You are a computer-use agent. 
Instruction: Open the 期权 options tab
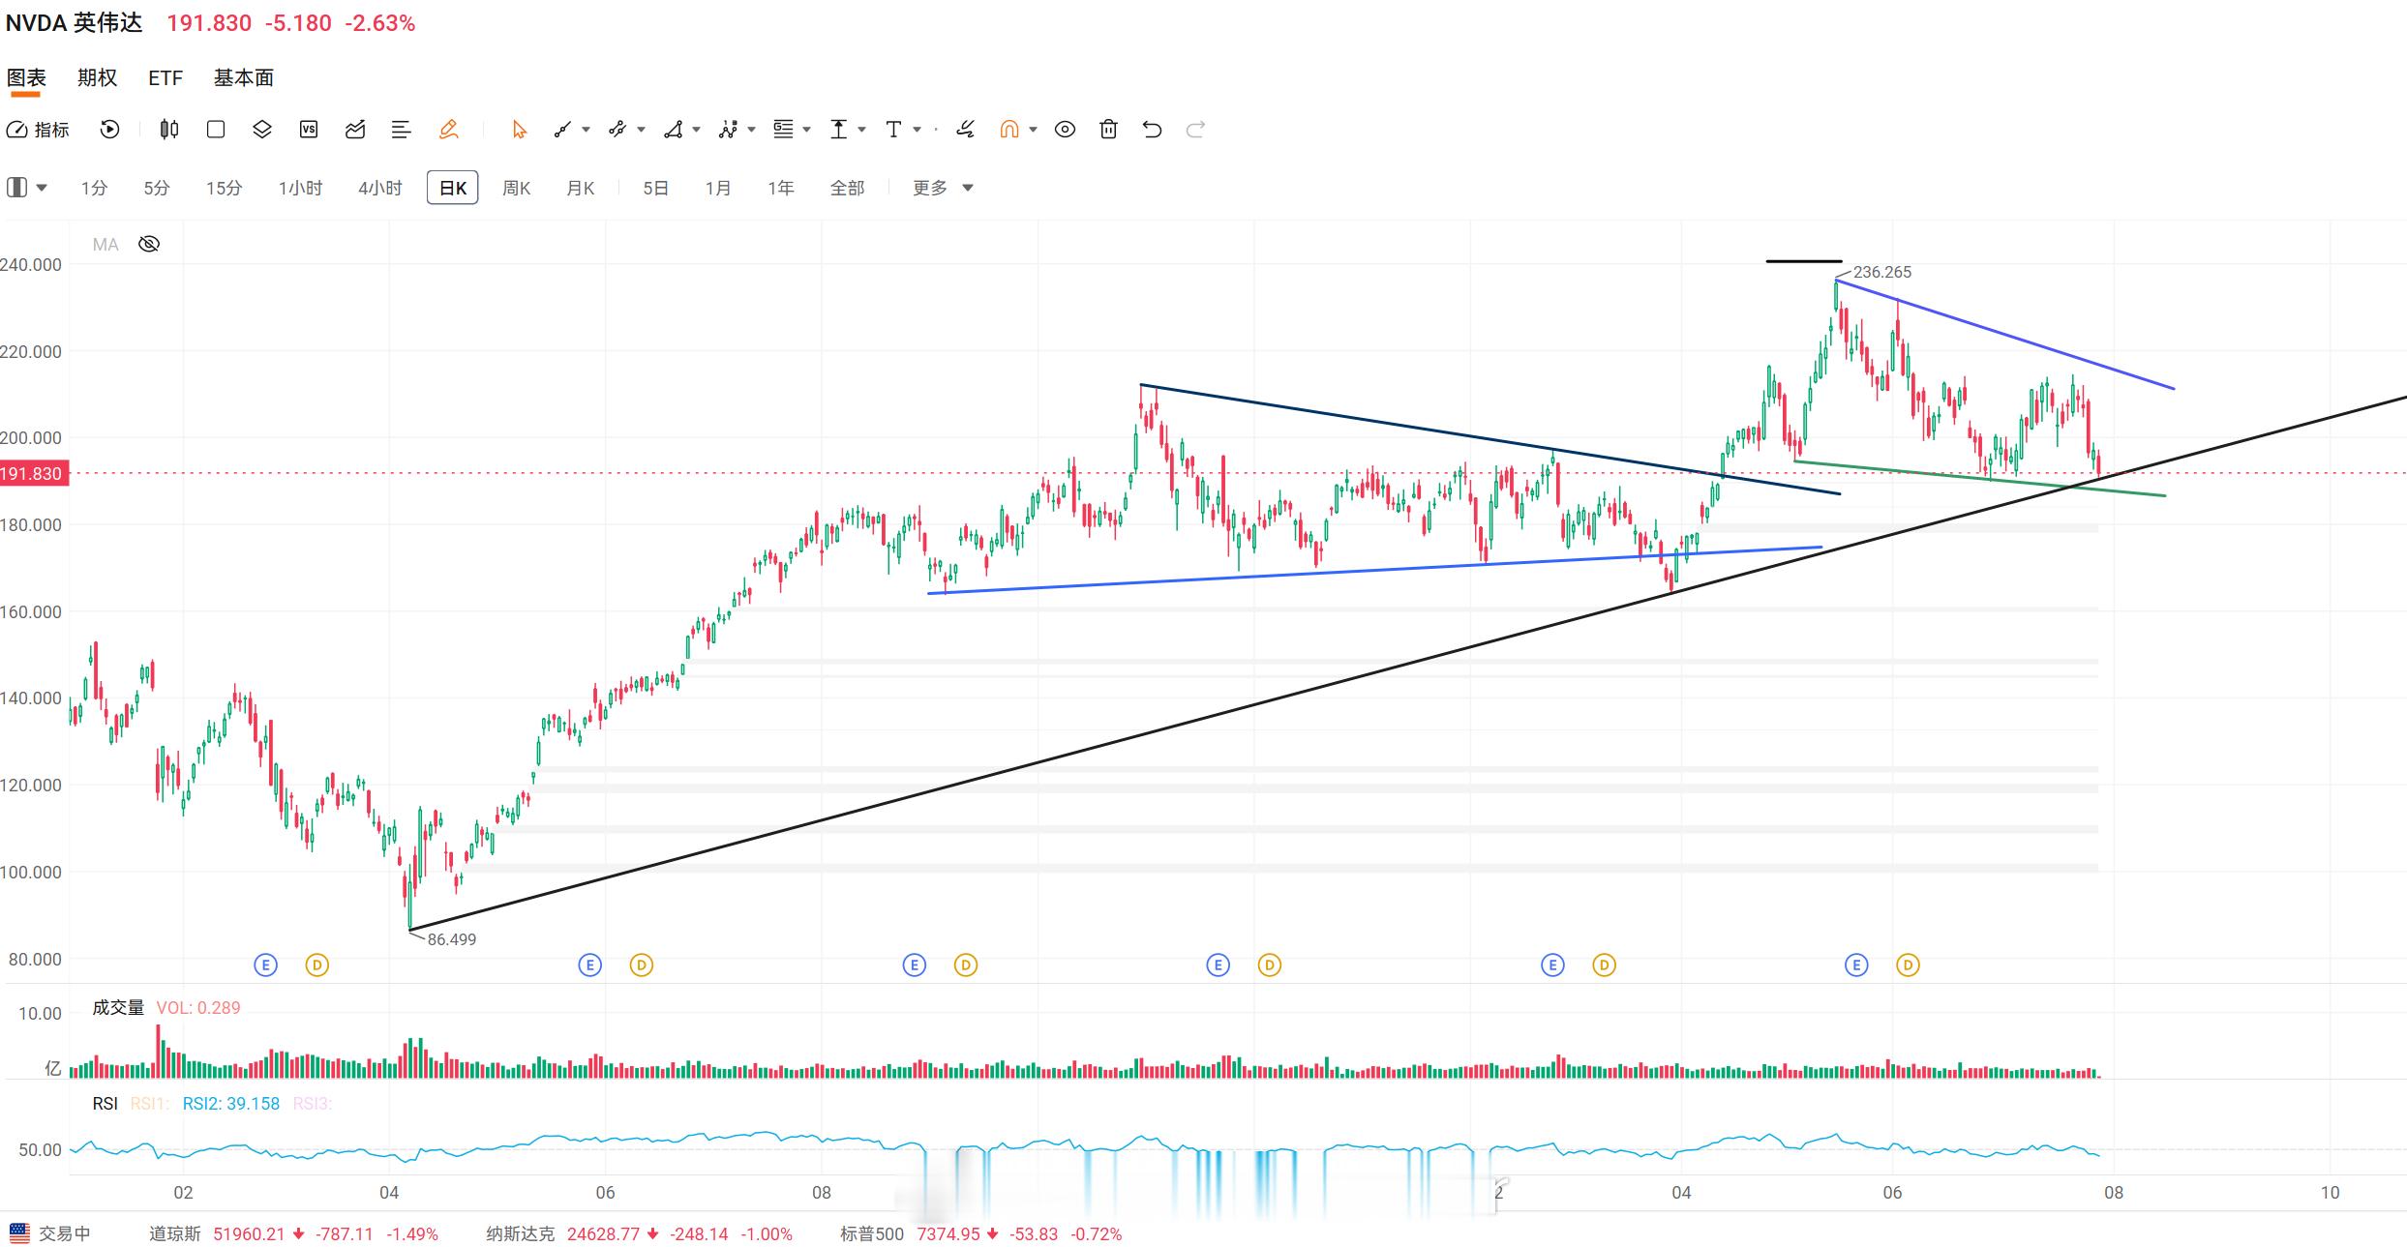coord(97,78)
